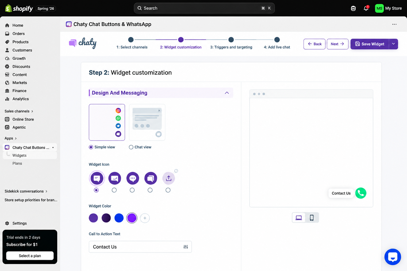Pick the medium purple widget color
Viewport: 407px width, 271px height.
point(93,218)
